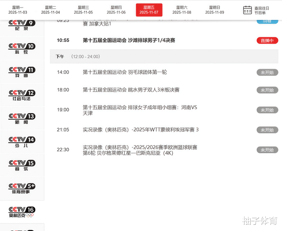Click the 22:30 time label

point(63,150)
